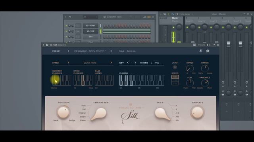Go to next preset in VG-SILK
The image size is (254, 142).
pos(111,51)
